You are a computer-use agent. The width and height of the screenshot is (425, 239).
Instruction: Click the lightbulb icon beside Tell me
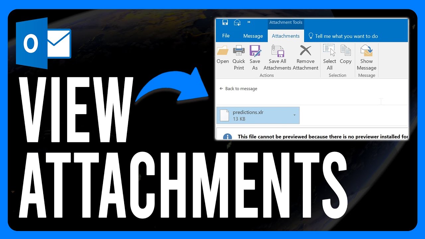click(x=311, y=36)
